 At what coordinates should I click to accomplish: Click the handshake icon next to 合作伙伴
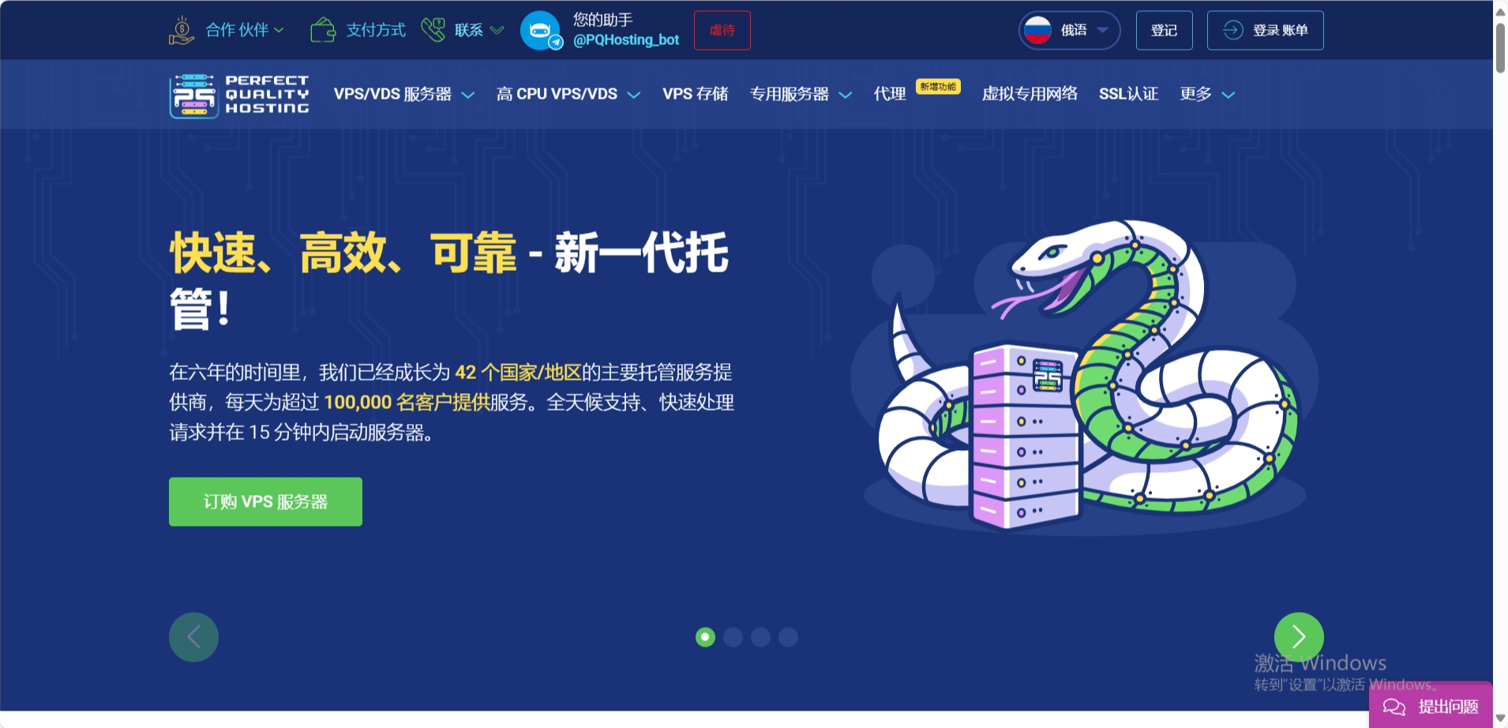coord(181,29)
